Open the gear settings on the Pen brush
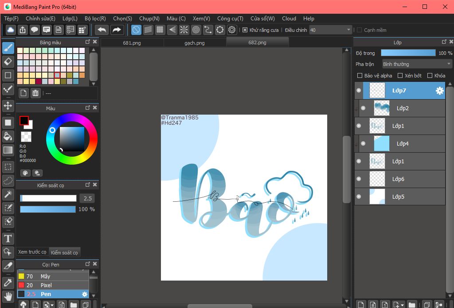The width and height of the screenshot is (454, 308). pyautogui.click(x=85, y=294)
